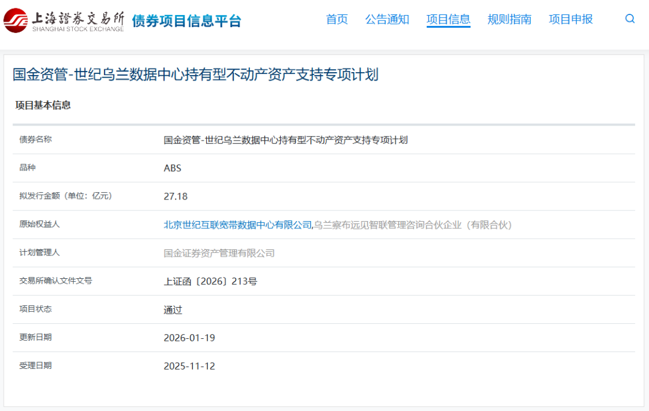Image resolution: width=649 pixels, height=411 pixels.
Task: Click 乌兰察布远见智联管理咨询合伙企业 originator text
Action: click(x=412, y=225)
